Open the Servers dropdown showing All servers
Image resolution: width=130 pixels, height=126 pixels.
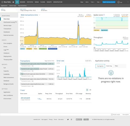(45, 10)
